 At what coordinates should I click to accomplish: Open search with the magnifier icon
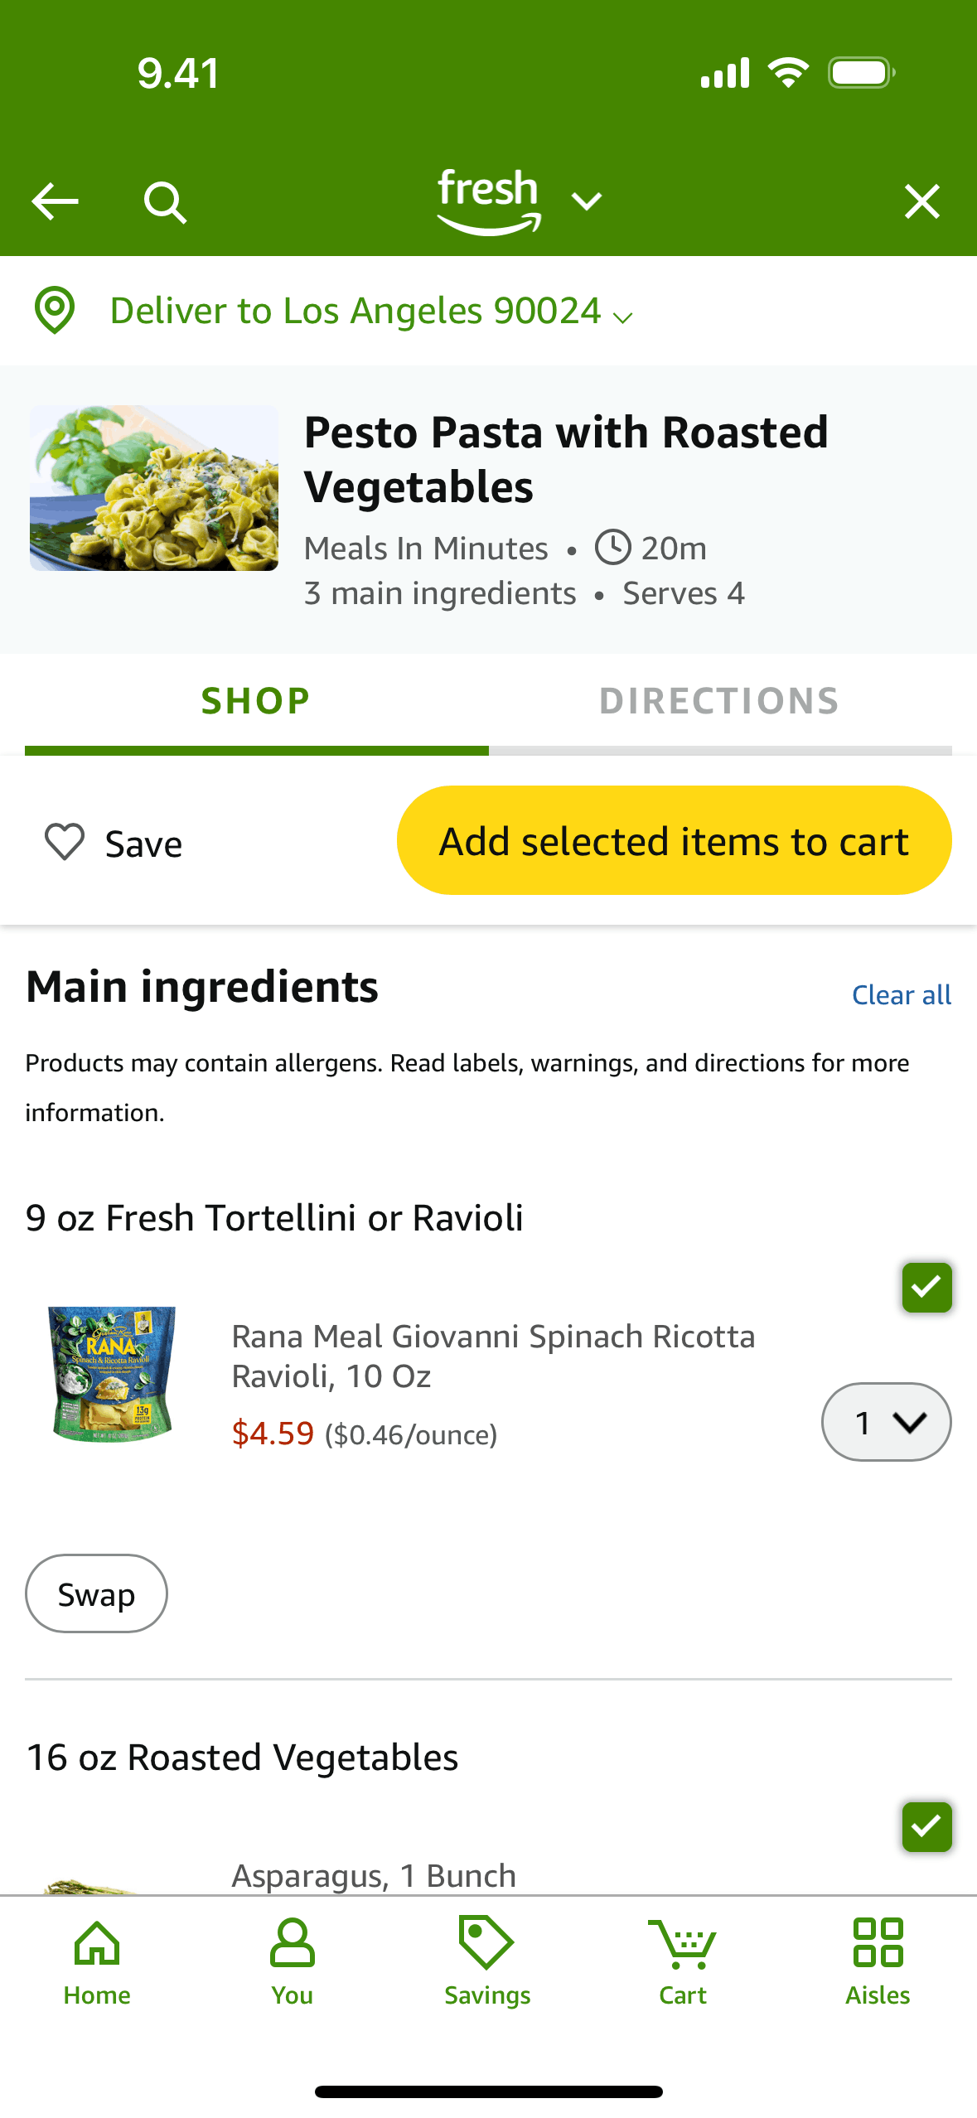click(x=165, y=202)
